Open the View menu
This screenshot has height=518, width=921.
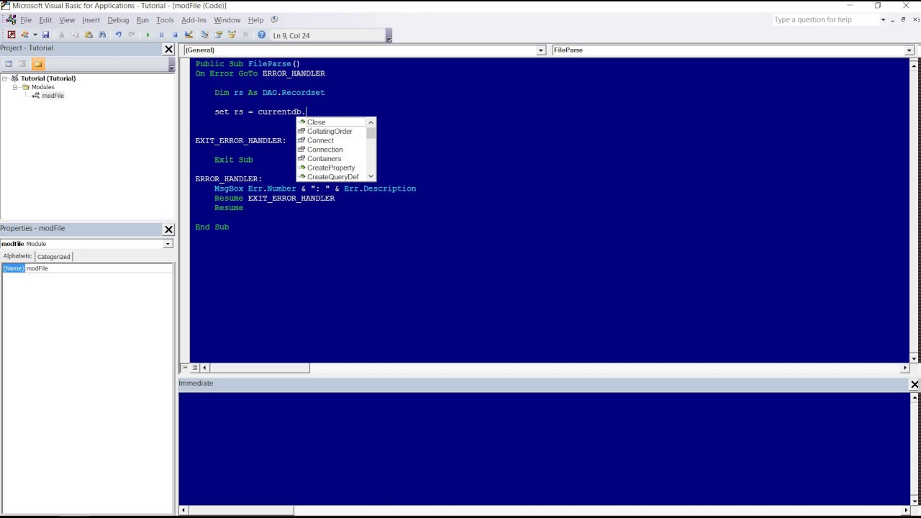(x=67, y=20)
